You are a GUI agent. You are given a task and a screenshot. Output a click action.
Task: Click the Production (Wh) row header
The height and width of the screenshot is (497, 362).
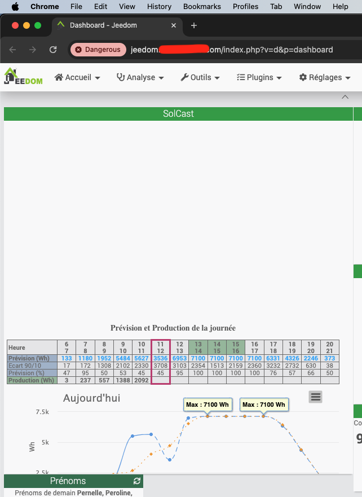coord(32,380)
